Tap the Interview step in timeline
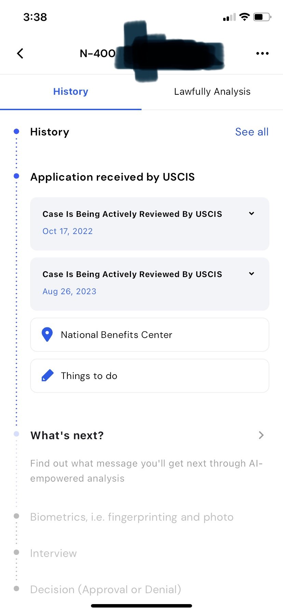This screenshot has width=283, height=613. [53, 553]
